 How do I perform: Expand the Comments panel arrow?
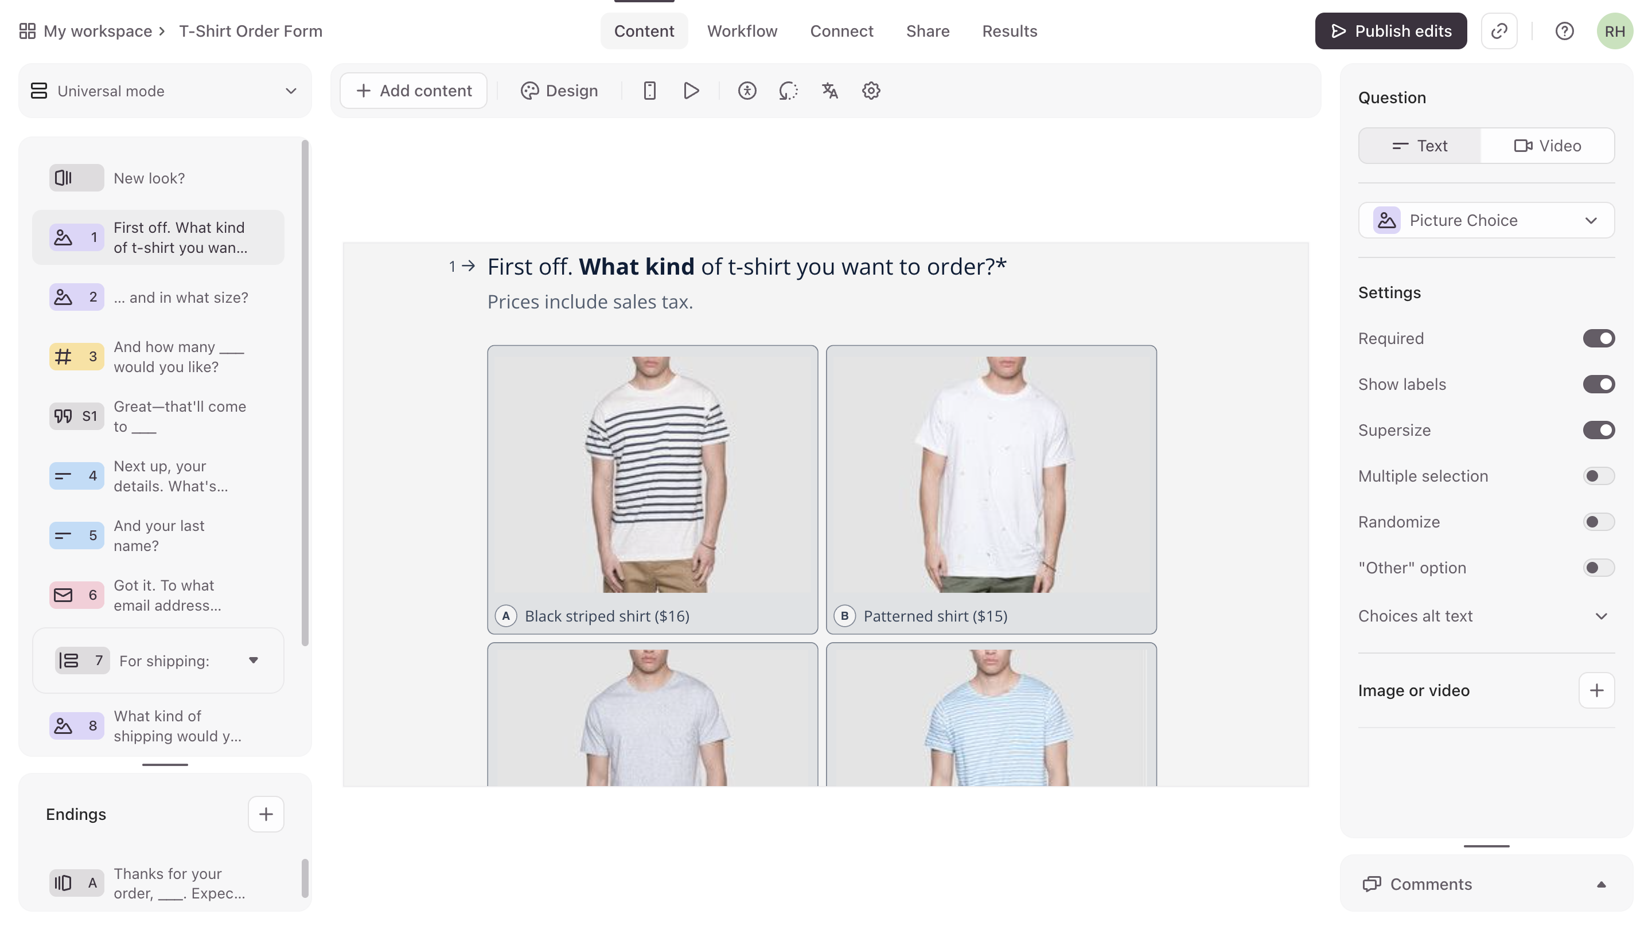tap(1601, 884)
